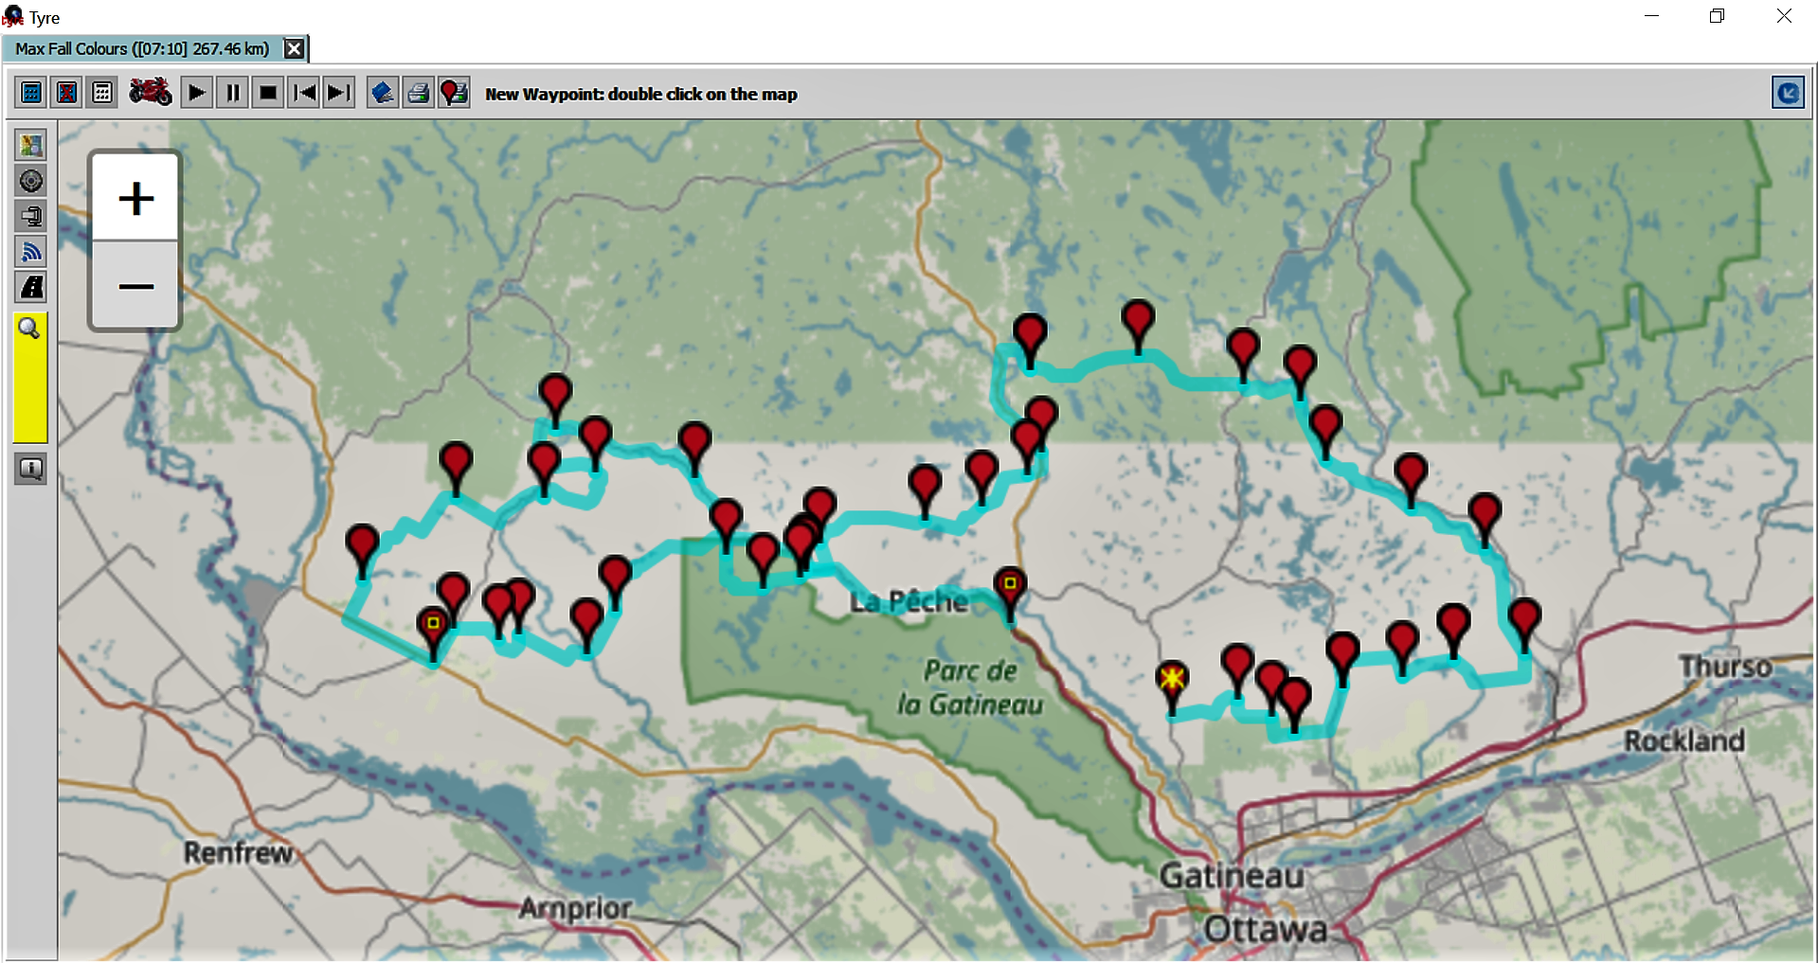Skip to the previous waypoint
This screenshot has width=1818, height=963.
tap(305, 93)
